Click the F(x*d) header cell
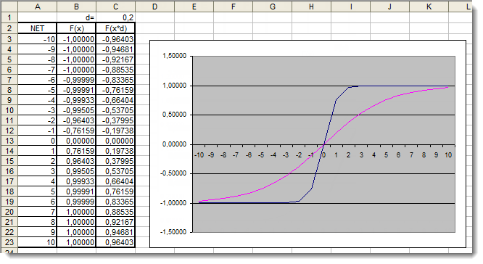The image size is (483, 264). click(x=115, y=28)
